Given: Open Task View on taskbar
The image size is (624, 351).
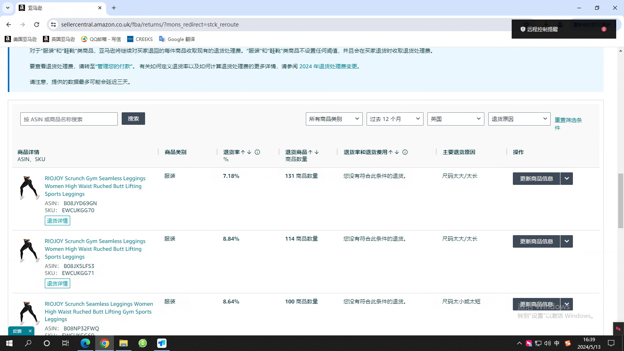Looking at the screenshot, I should click(66, 343).
